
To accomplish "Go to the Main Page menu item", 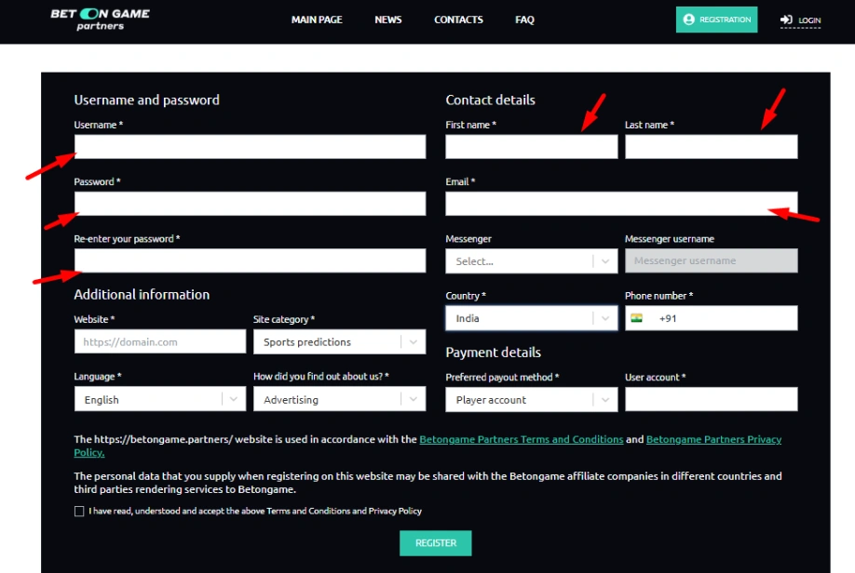I will click(x=317, y=20).
